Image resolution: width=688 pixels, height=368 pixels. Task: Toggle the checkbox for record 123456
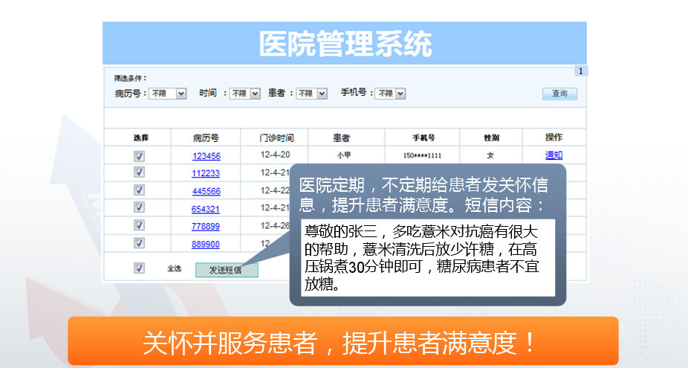(139, 156)
